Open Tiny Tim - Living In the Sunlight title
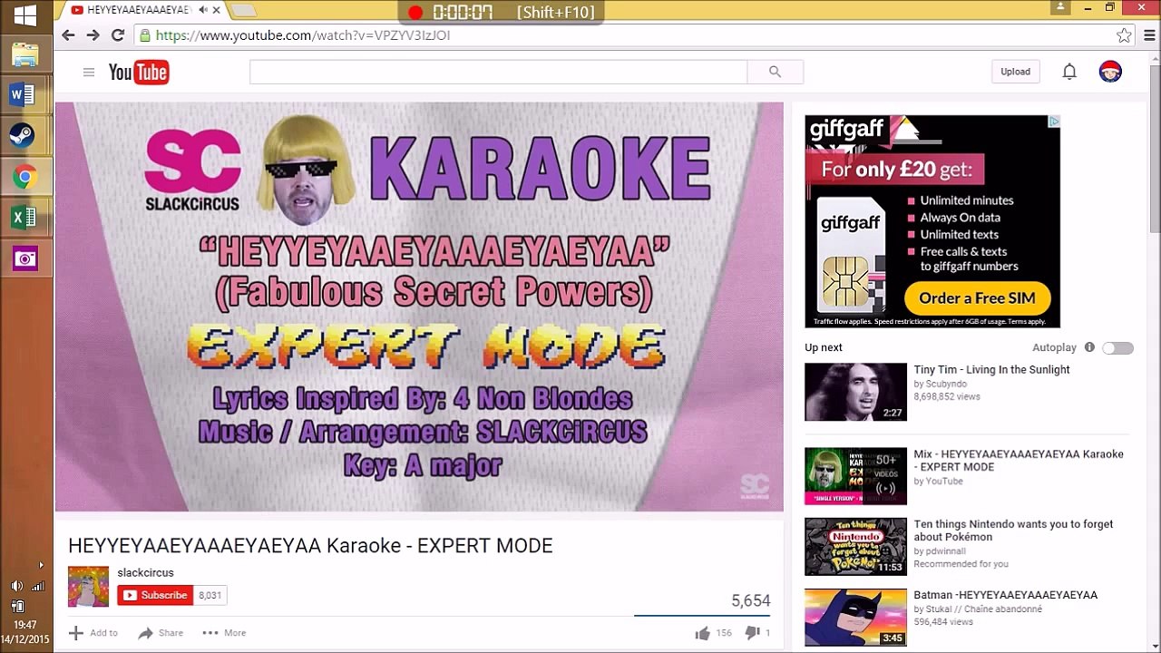This screenshot has width=1161, height=653. pos(991,370)
